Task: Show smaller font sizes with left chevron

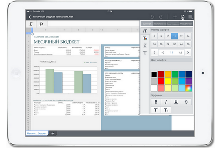Action: click(x=155, y=53)
